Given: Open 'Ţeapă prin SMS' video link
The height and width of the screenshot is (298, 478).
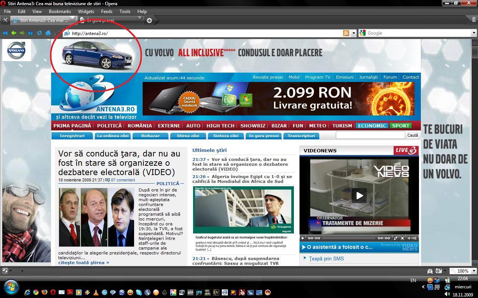Looking at the screenshot, I should 326,259.
